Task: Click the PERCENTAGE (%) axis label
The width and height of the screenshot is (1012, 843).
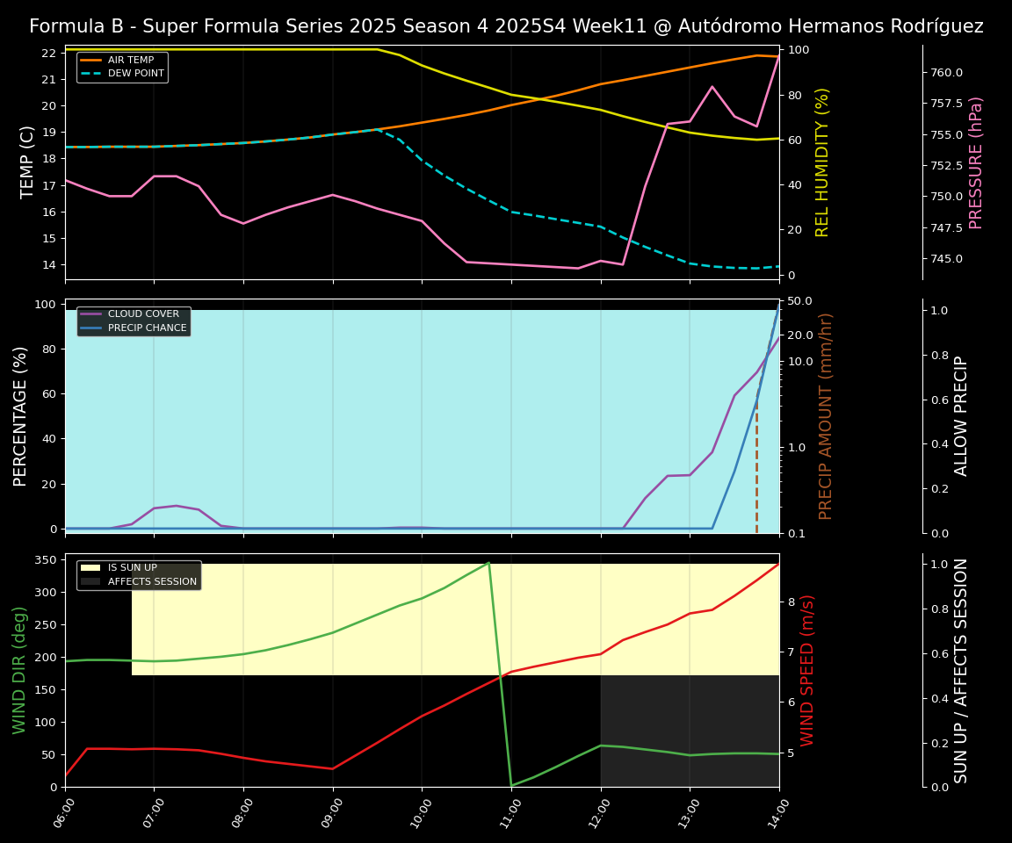Action: tap(20, 416)
